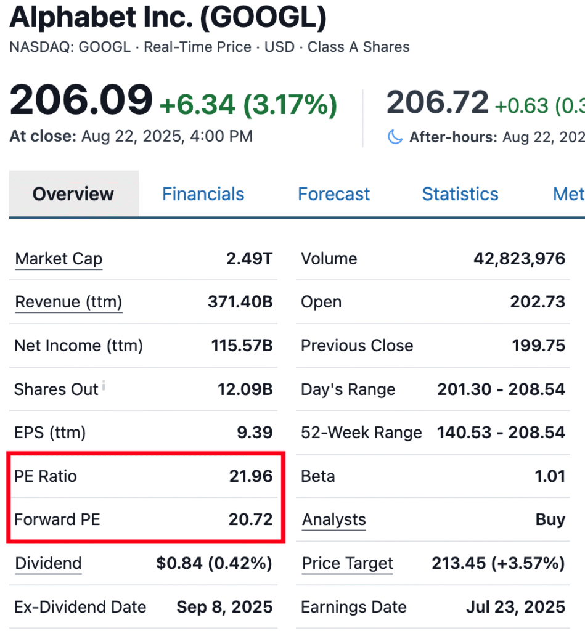Open the Market Cap link
The width and height of the screenshot is (585, 631).
coord(59,259)
